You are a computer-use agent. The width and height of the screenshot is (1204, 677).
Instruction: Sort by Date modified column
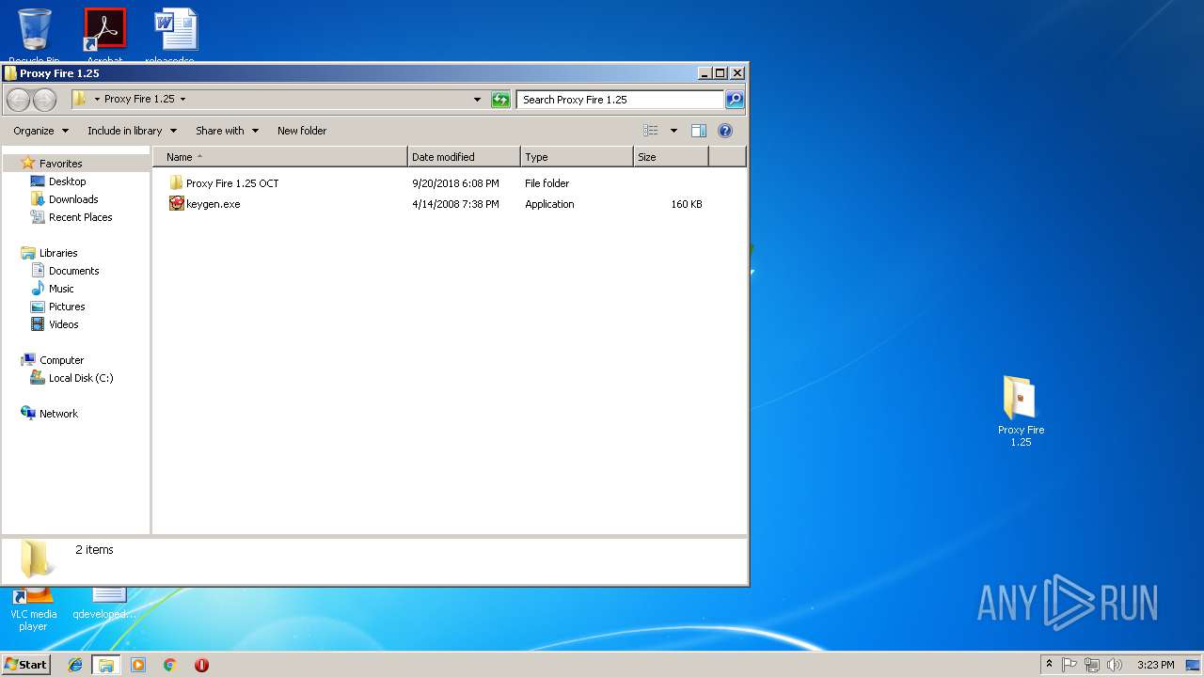[x=464, y=157]
